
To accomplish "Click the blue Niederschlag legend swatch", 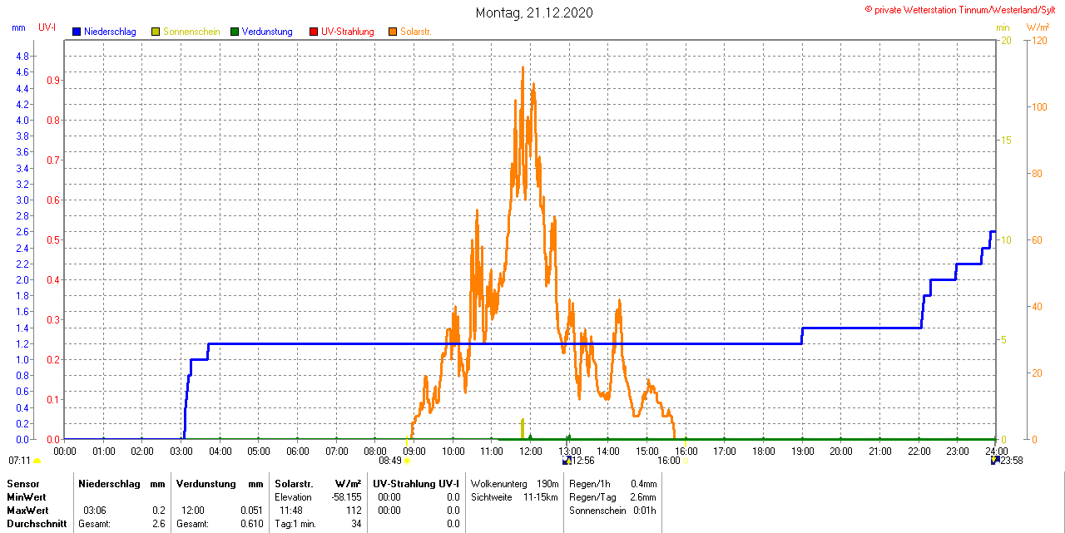I will click(x=77, y=32).
